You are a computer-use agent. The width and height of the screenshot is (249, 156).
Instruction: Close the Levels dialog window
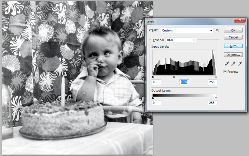(x=238, y=21)
